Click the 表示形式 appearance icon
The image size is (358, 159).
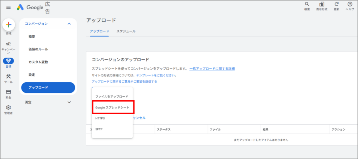coord(321,5)
